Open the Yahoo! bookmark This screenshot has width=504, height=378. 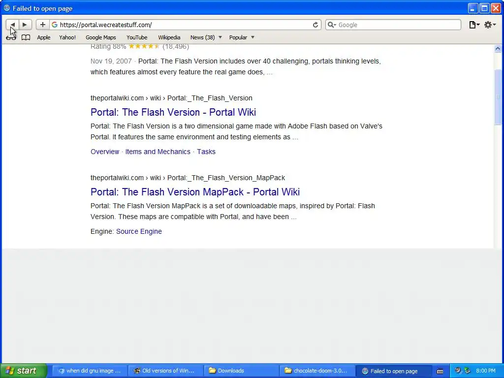[67, 37]
